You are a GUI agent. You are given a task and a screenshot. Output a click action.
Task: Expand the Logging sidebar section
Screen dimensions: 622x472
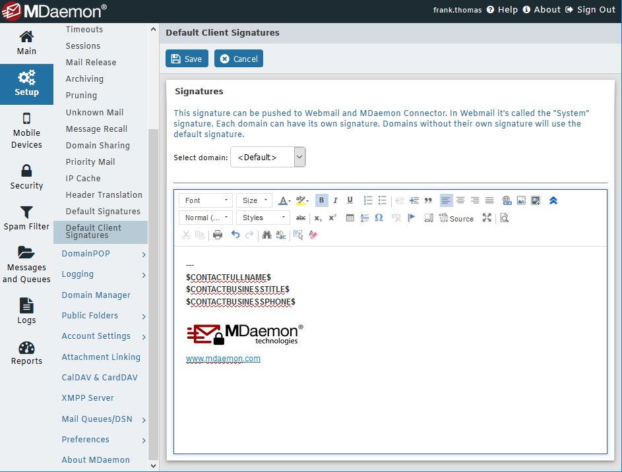pyautogui.click(x=100, y=274)
